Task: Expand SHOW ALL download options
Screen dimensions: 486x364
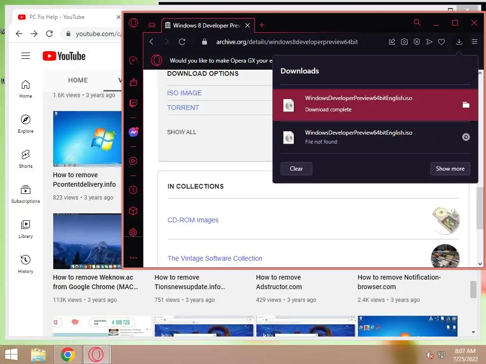Action: (x=182, y=132)
